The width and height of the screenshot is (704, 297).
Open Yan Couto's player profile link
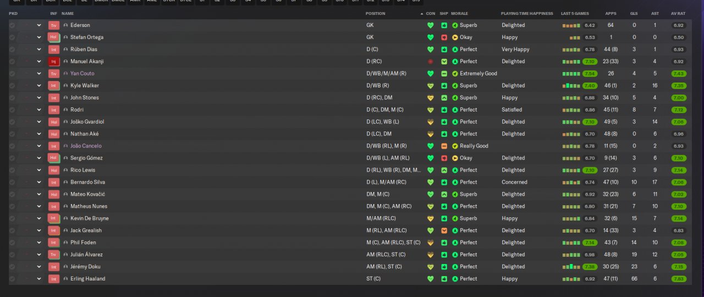pyautogui.click(x=82, y=74)
